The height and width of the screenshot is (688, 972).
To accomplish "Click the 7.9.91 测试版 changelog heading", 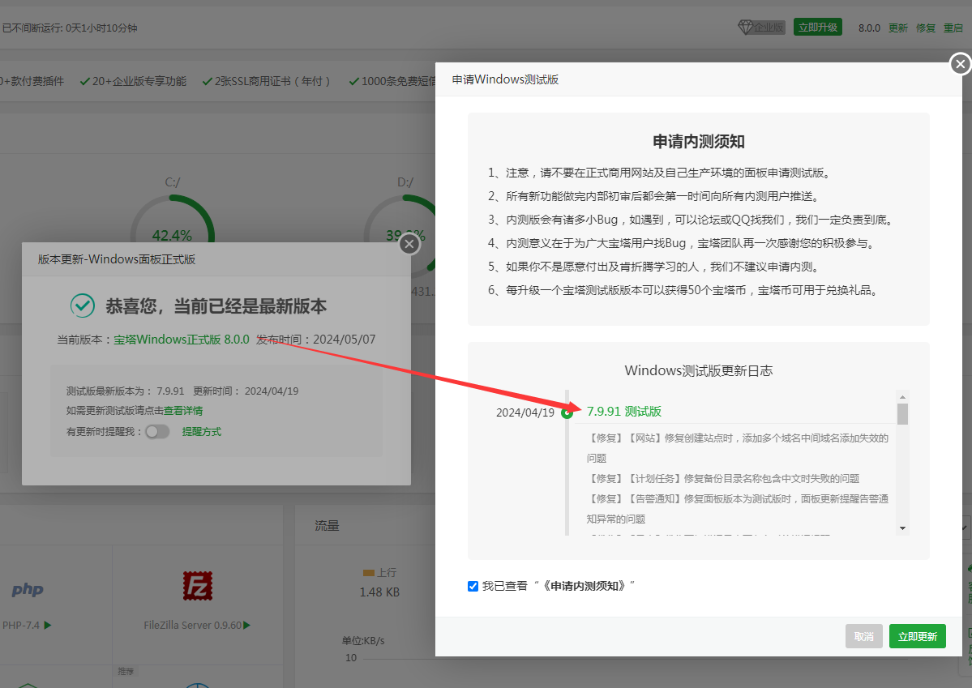I will [623, 412].
